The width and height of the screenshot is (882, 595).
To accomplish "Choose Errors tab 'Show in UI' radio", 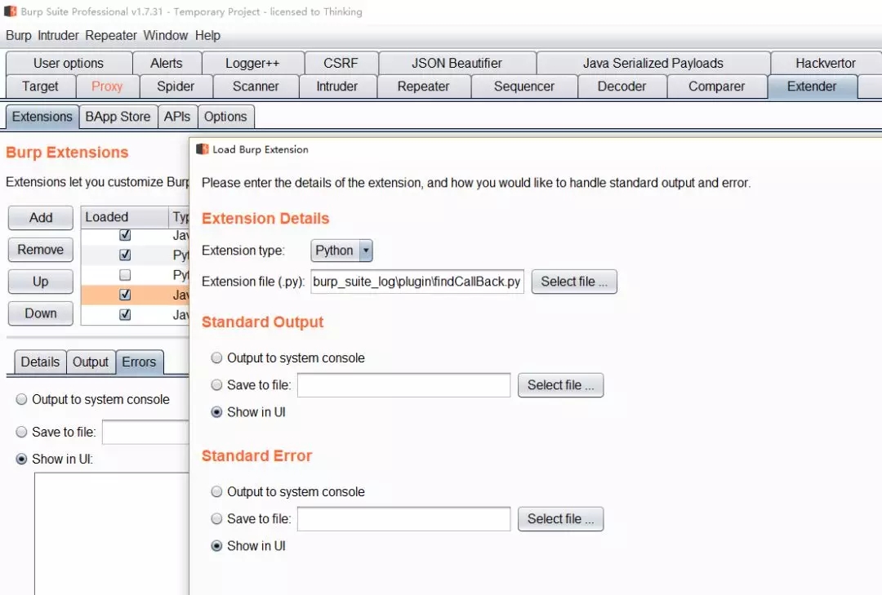I will click(21, 459).
